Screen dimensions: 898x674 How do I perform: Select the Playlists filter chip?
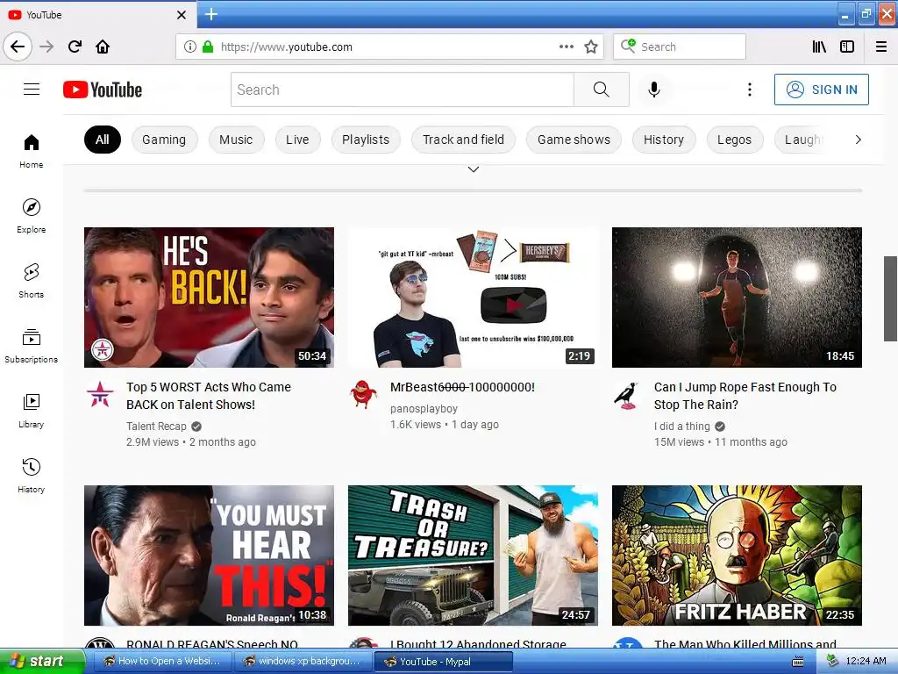(x=366, y=140)
